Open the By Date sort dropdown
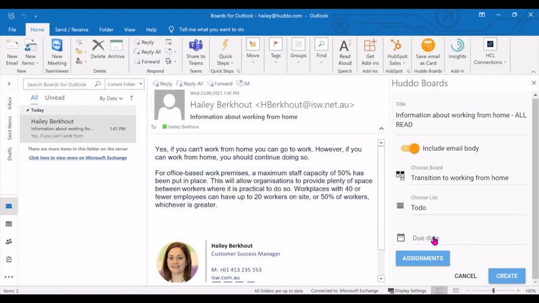The image size is (539, 303). point(111,98)
